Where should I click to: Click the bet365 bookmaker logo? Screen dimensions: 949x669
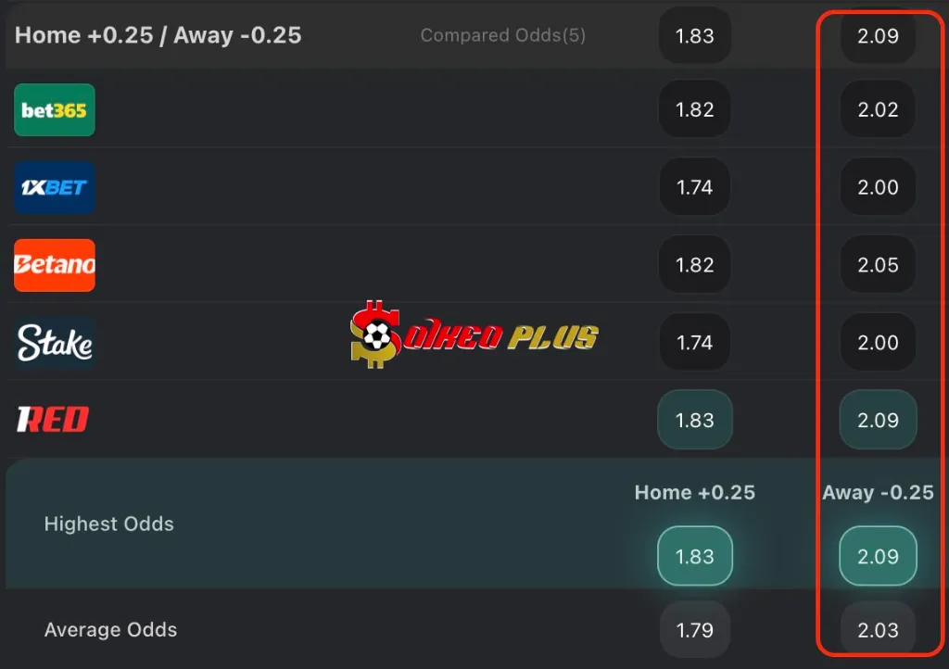point(55,110)
